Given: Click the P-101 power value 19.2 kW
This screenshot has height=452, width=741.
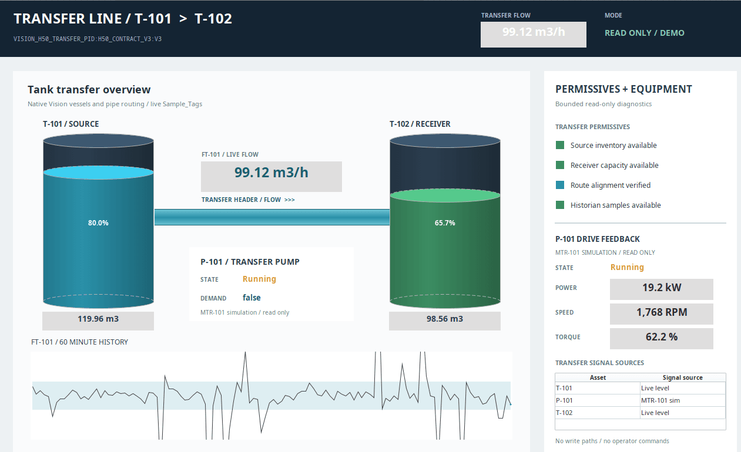Looking at the screenshot, I should point(662,289).
